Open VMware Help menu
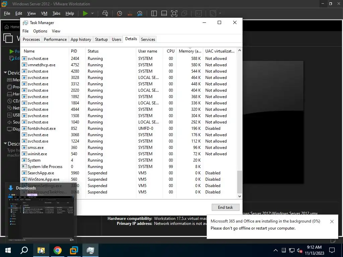 (x=70, y=13)
